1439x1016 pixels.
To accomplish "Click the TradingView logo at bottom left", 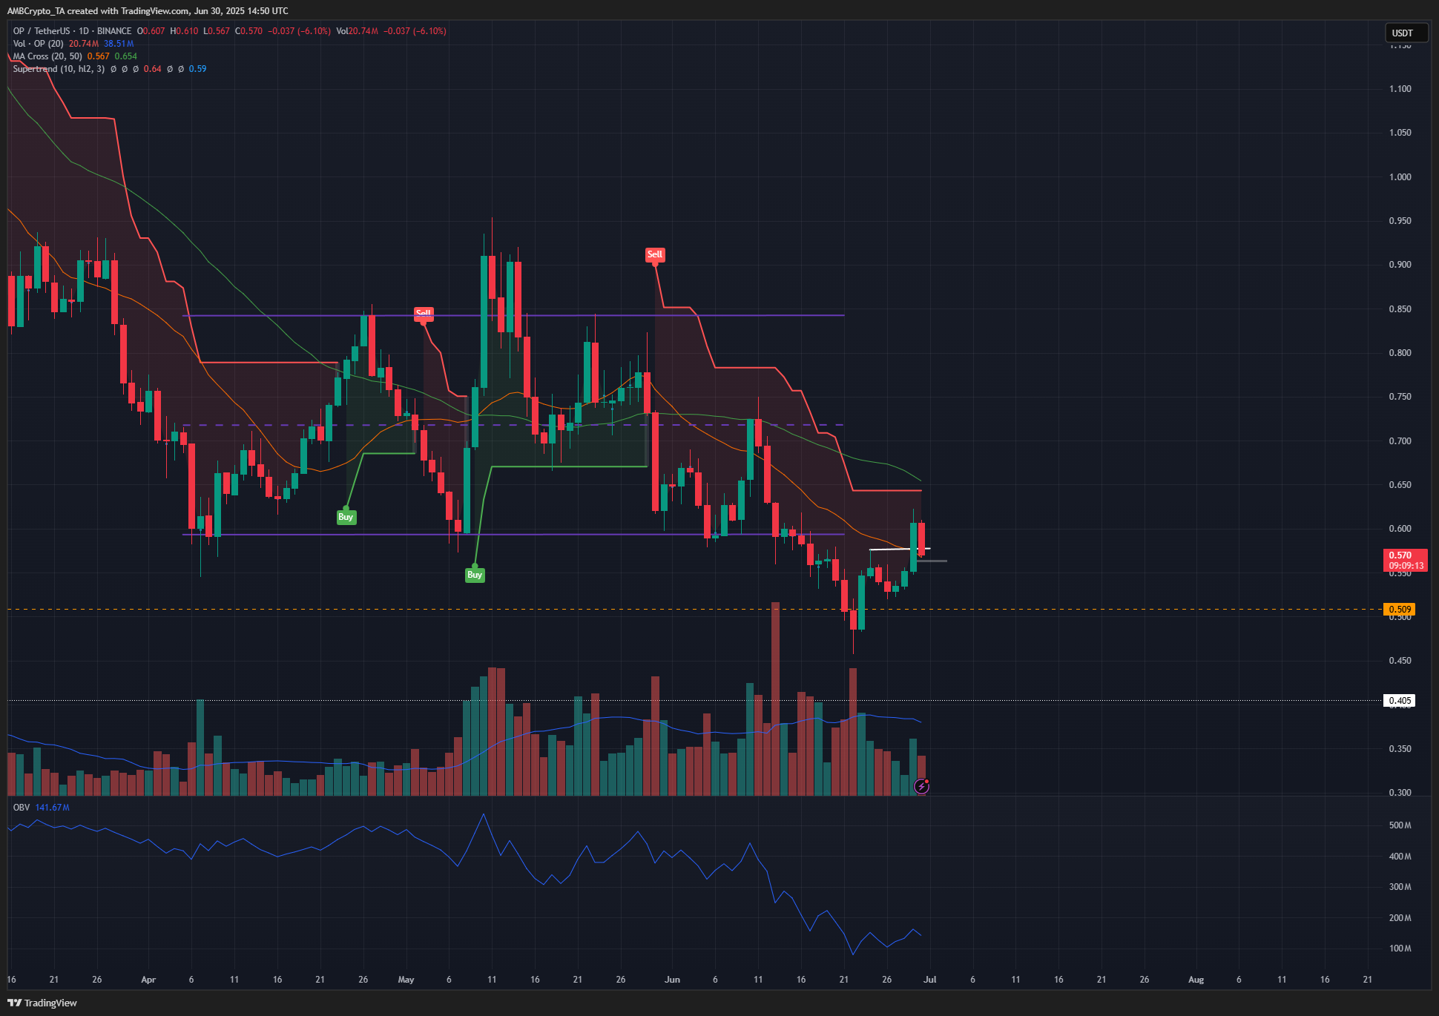I will point(43,1003).
